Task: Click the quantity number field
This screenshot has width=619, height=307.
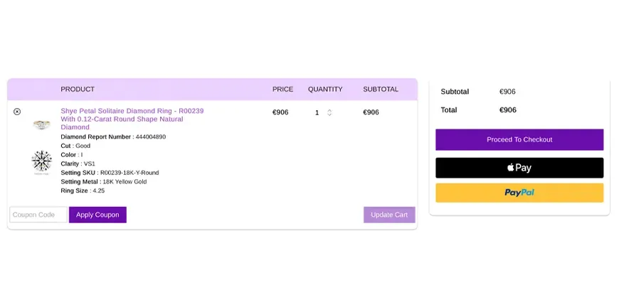Action: (317, 112)
